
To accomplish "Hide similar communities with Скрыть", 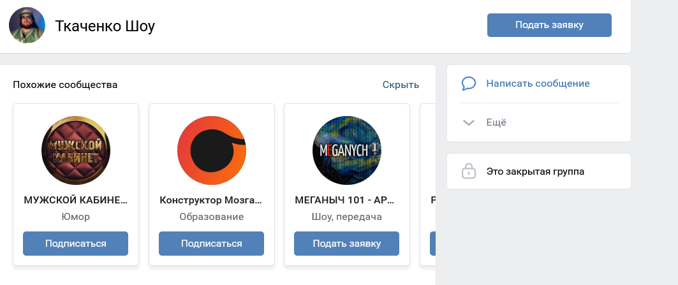I will tap(401, 85).
